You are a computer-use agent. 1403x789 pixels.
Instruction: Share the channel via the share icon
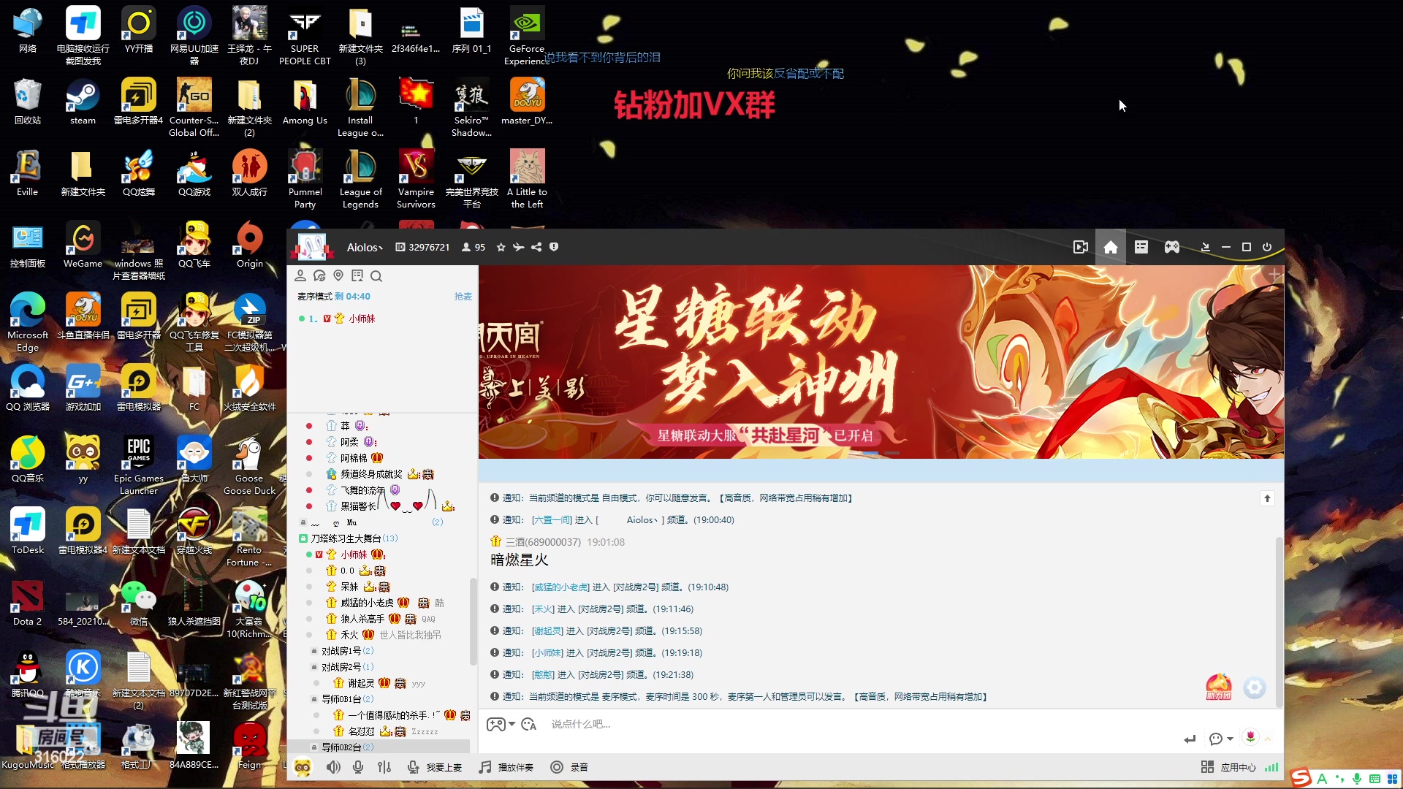pos(536,247)
